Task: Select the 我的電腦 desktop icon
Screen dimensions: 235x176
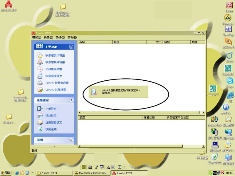Action: point(228,160)
